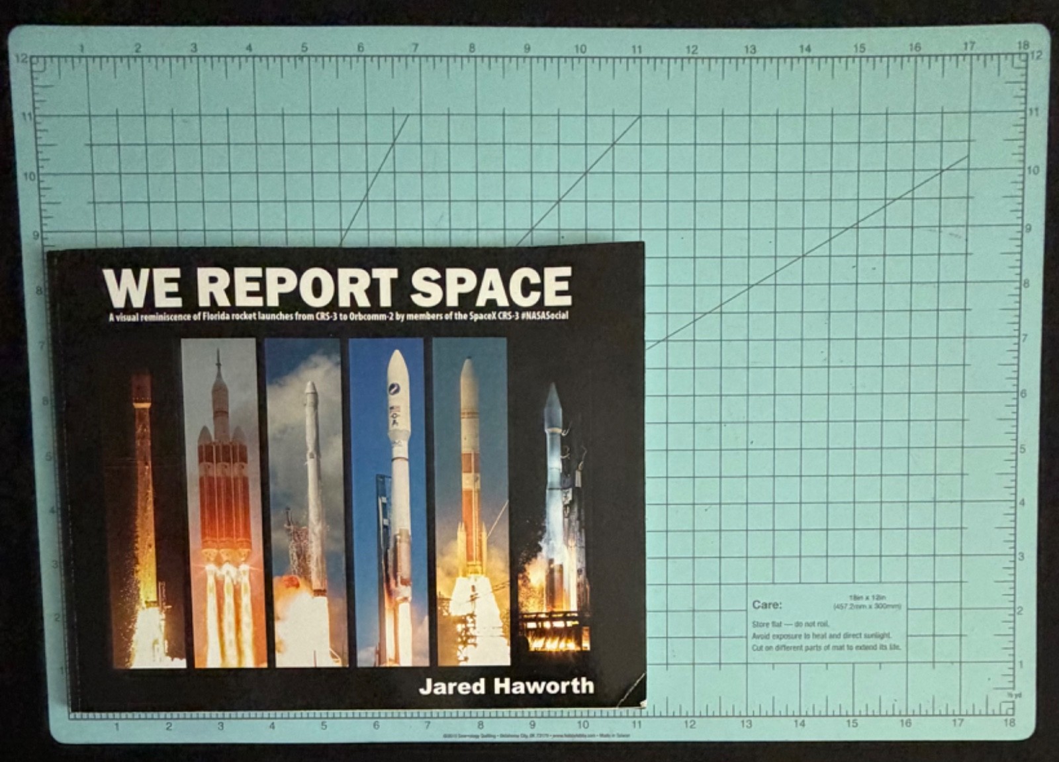
Task: Select the "Store flat — do not roll." line
Action: click(790, 624)
